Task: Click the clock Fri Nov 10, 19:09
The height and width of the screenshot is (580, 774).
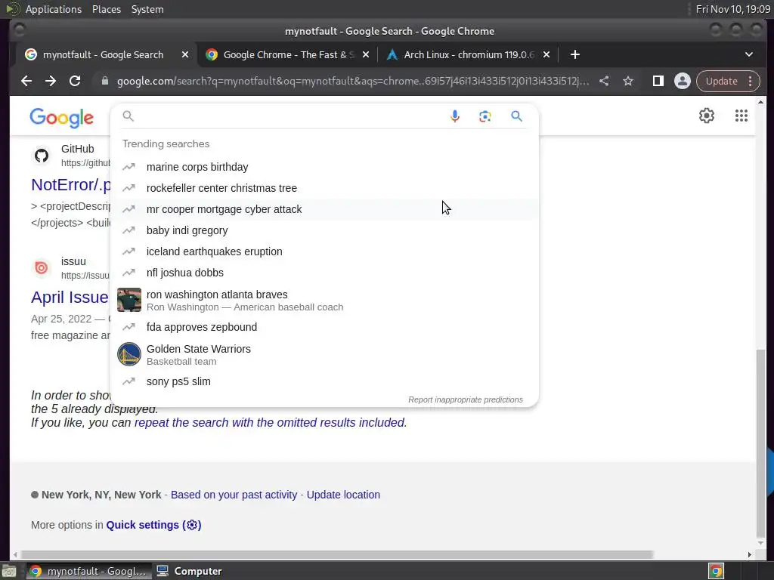Action: [x=733, y=9]
